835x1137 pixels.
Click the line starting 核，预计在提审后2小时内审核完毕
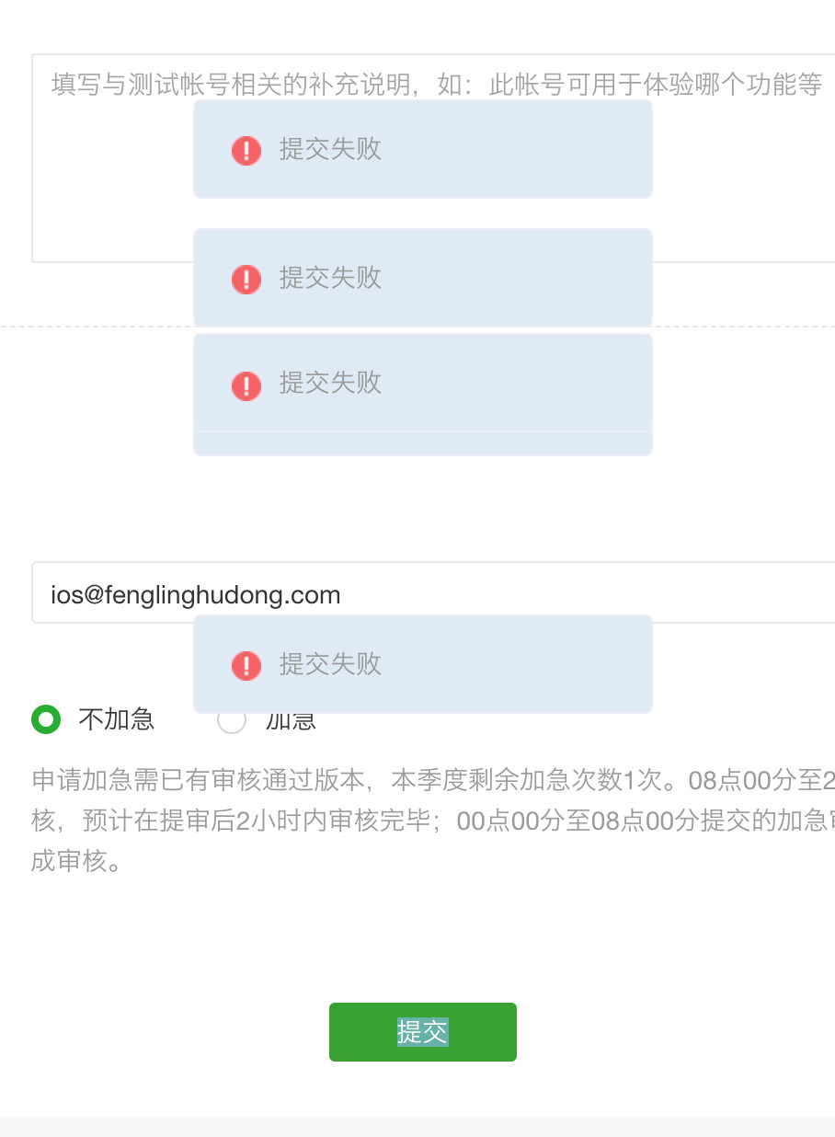433,821
